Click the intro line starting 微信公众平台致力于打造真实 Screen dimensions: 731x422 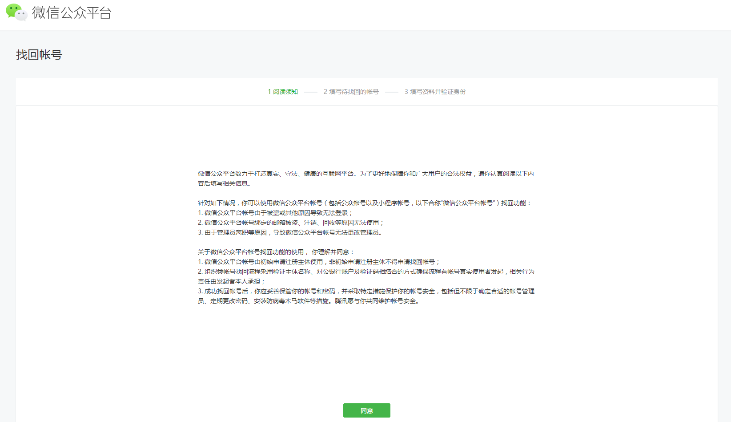(x=365, y=174)
